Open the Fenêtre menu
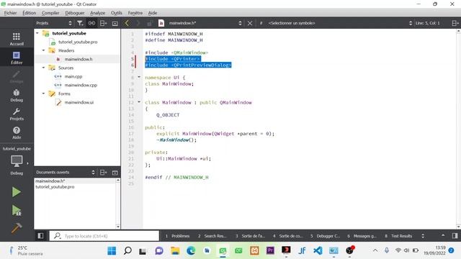This screenshot has width=461, height=259. click(x=135, y=13)
